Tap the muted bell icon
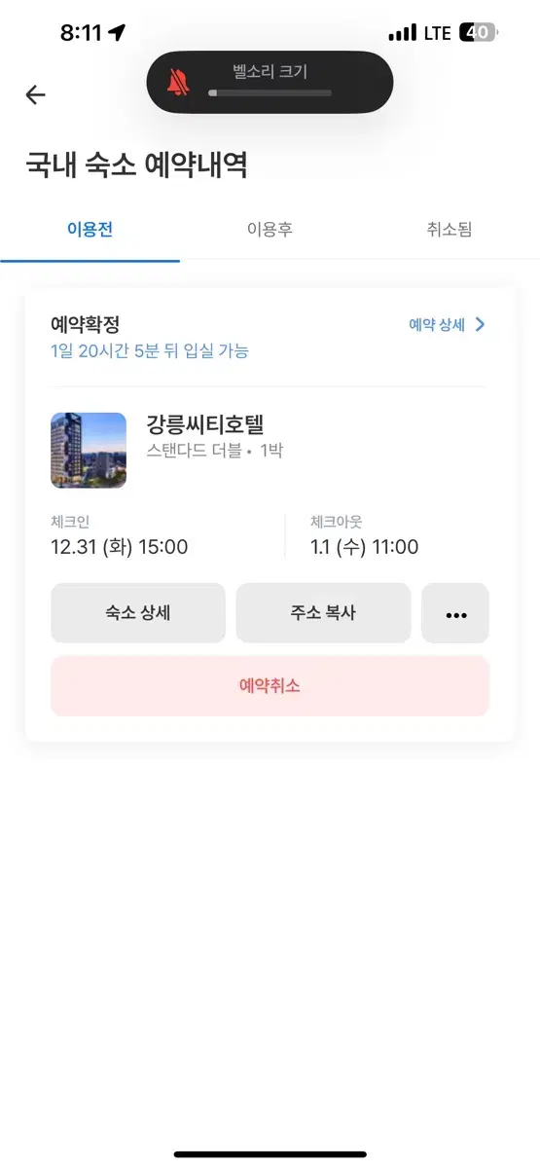 coord(178,83)
